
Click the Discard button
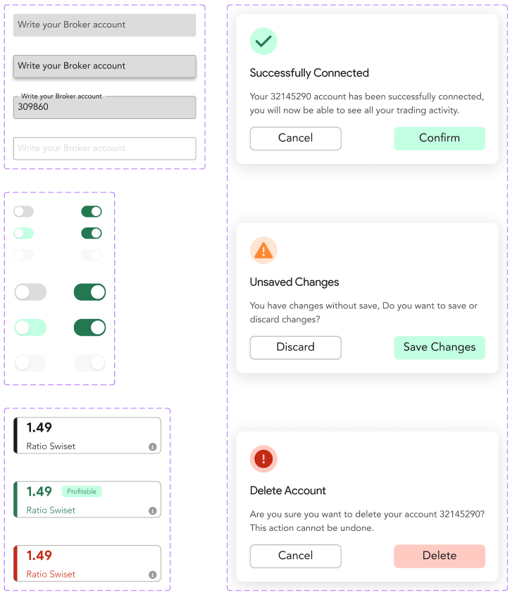[295, 347]
